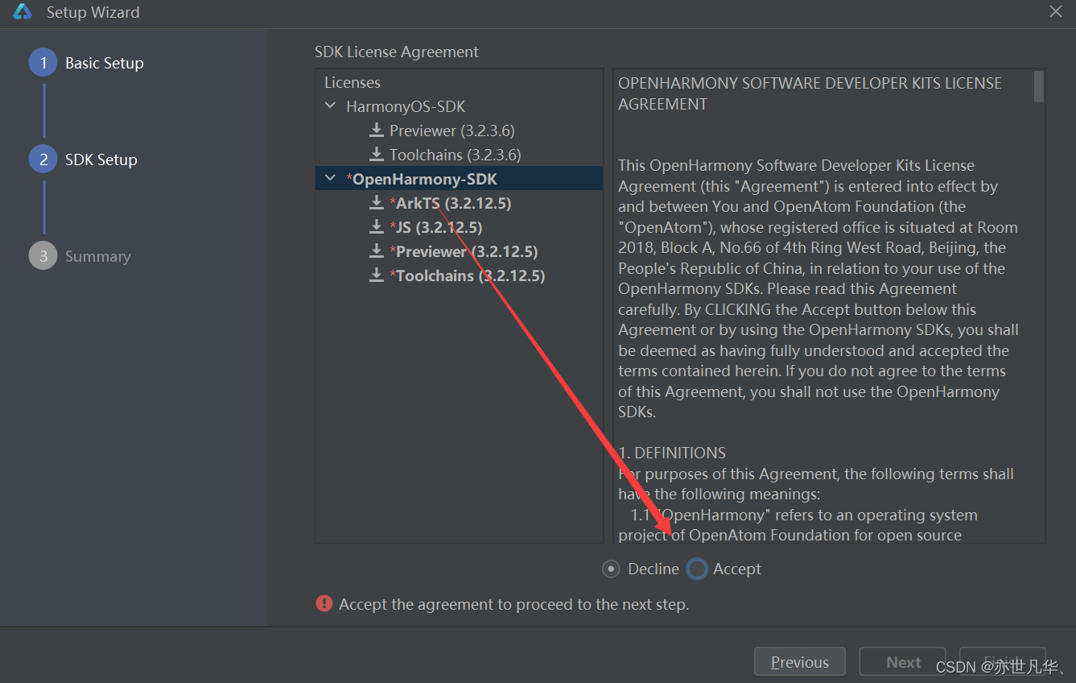Select the ArkTS (3.2.12.5) row
The height and width of the screenshot is (683, 1076).
(x=459, y=203)
